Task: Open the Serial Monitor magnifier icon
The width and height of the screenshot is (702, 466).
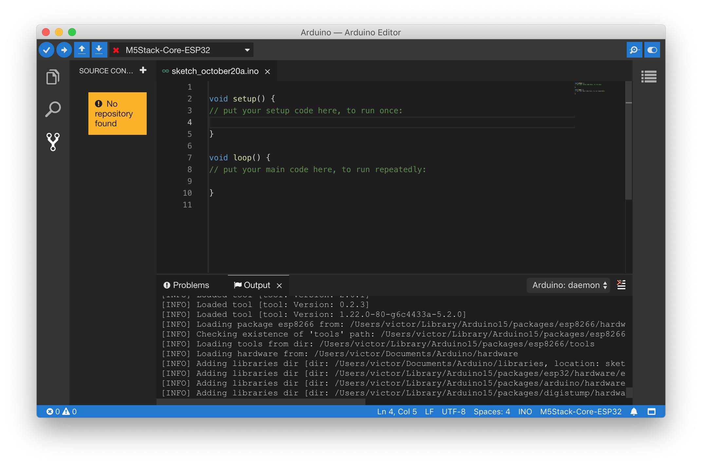Action: 634,50
